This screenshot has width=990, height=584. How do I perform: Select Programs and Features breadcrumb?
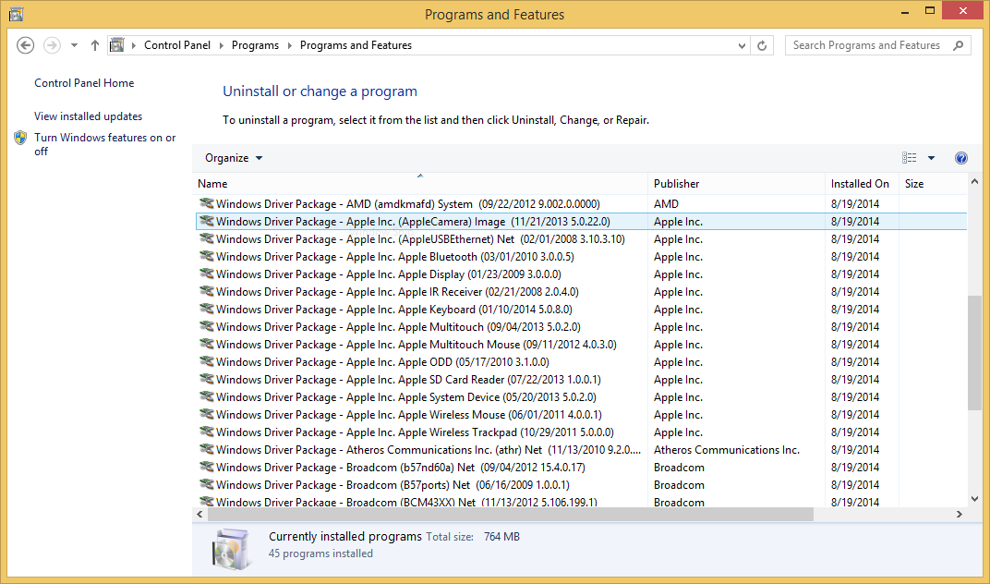(x=356, y=45)
